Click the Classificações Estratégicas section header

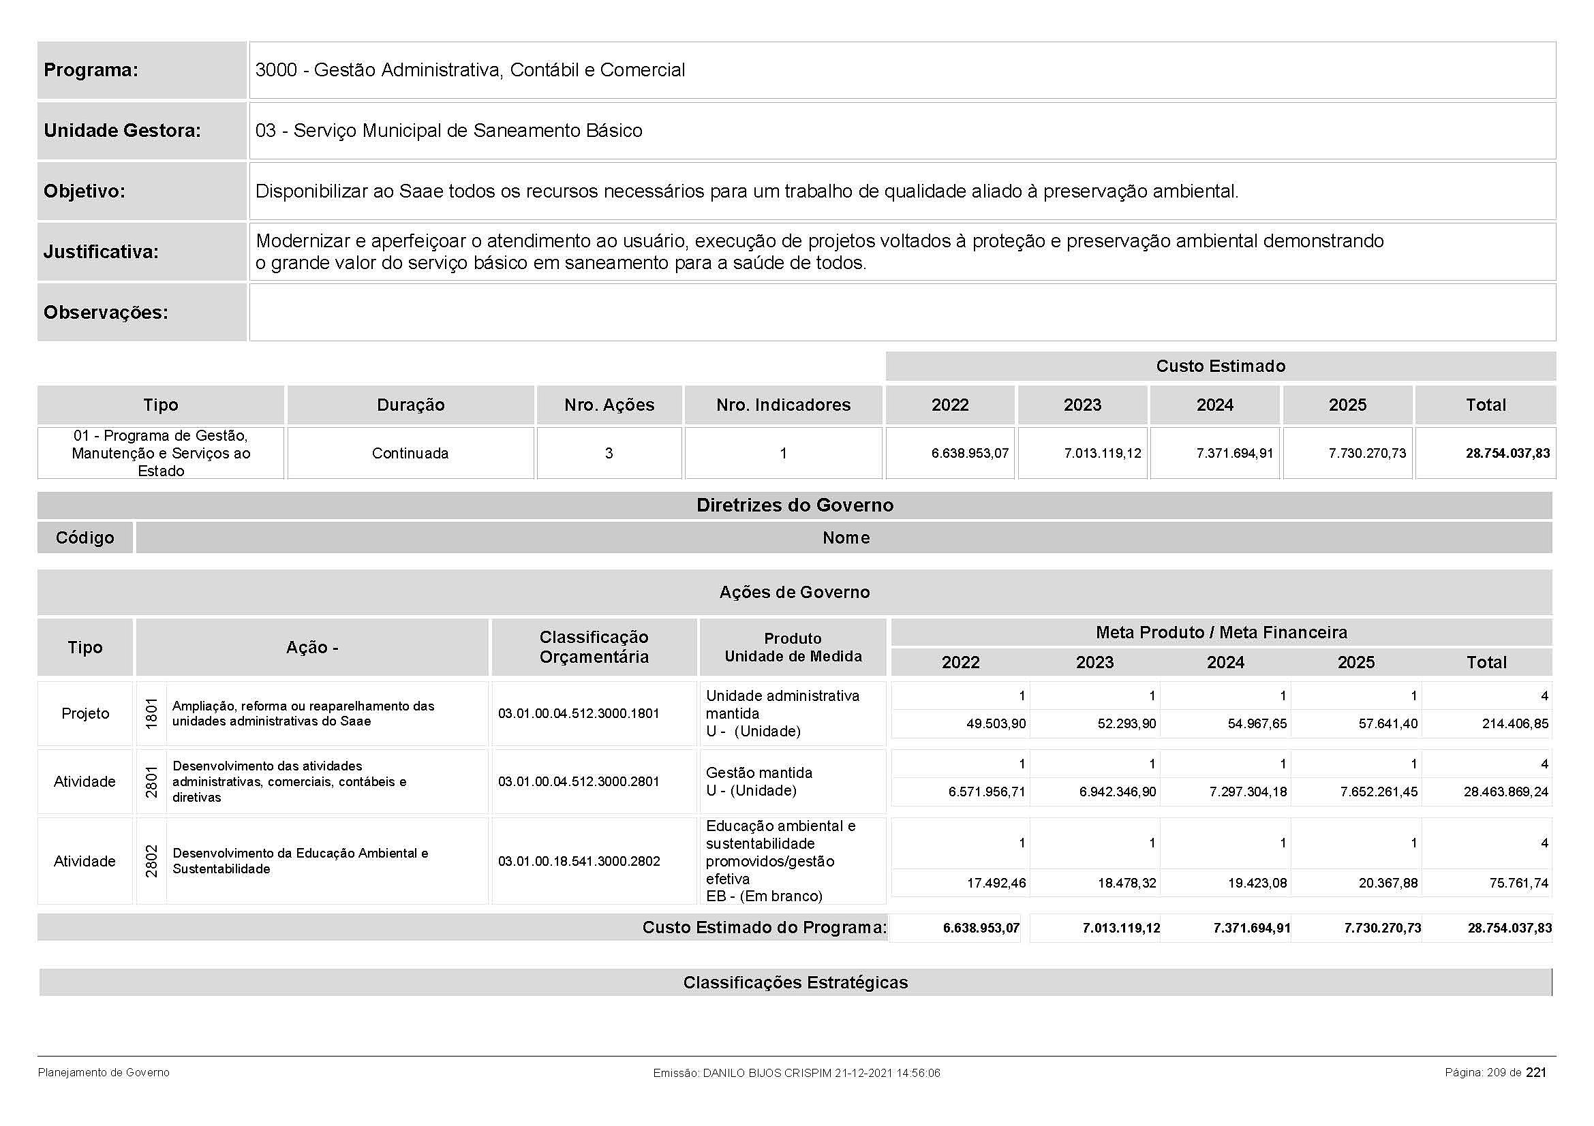tap(795, 983)
